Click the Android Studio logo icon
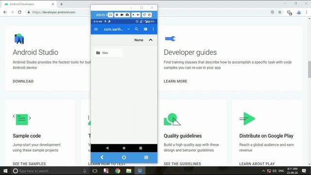The height and width of the screenshot is (175, 311). [19, 39]
